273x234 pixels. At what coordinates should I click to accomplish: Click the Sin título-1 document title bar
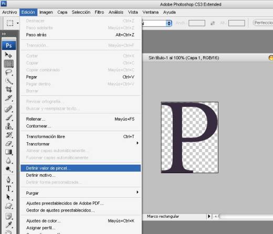tap(207, 58)
